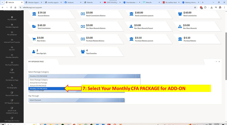Open Profile from sidebar

coord(12,71)
